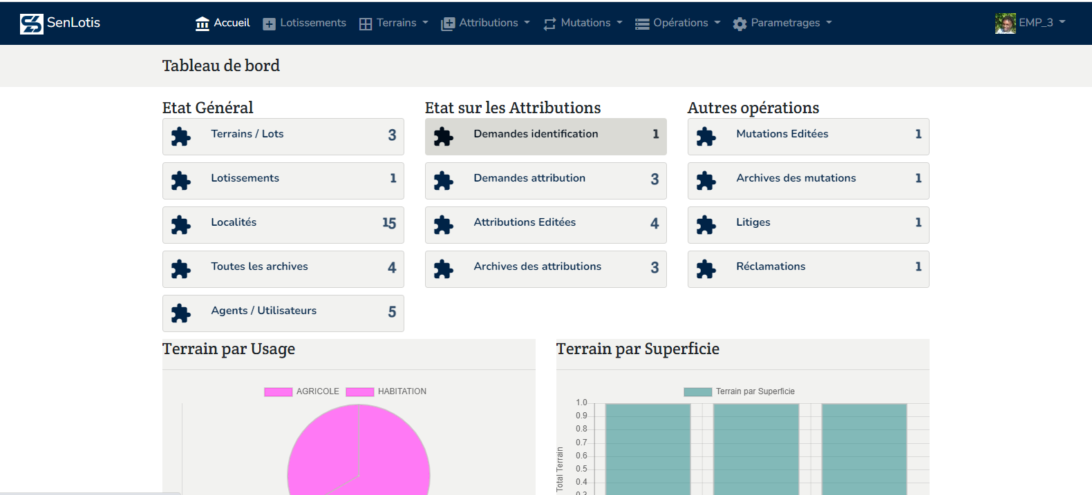The width and height of the screenshot is (1092, 495).
Task: Click the puzzle icon beside Agents / Utilisateurs
Action: [181, 313]
